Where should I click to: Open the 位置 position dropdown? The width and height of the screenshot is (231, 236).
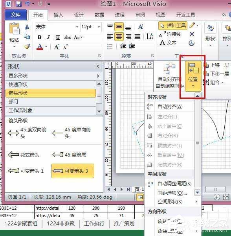pyautogui.click(x=193, y=76)
